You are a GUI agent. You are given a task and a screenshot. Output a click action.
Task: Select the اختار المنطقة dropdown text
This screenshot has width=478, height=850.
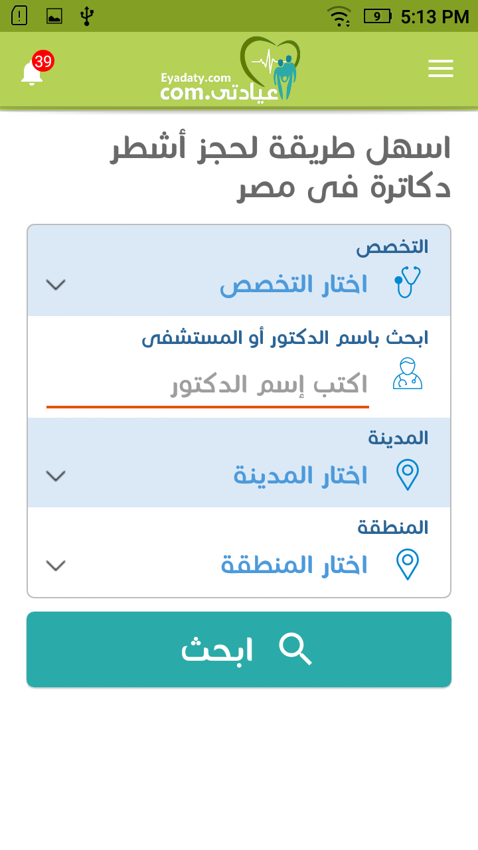coord(294,565)
